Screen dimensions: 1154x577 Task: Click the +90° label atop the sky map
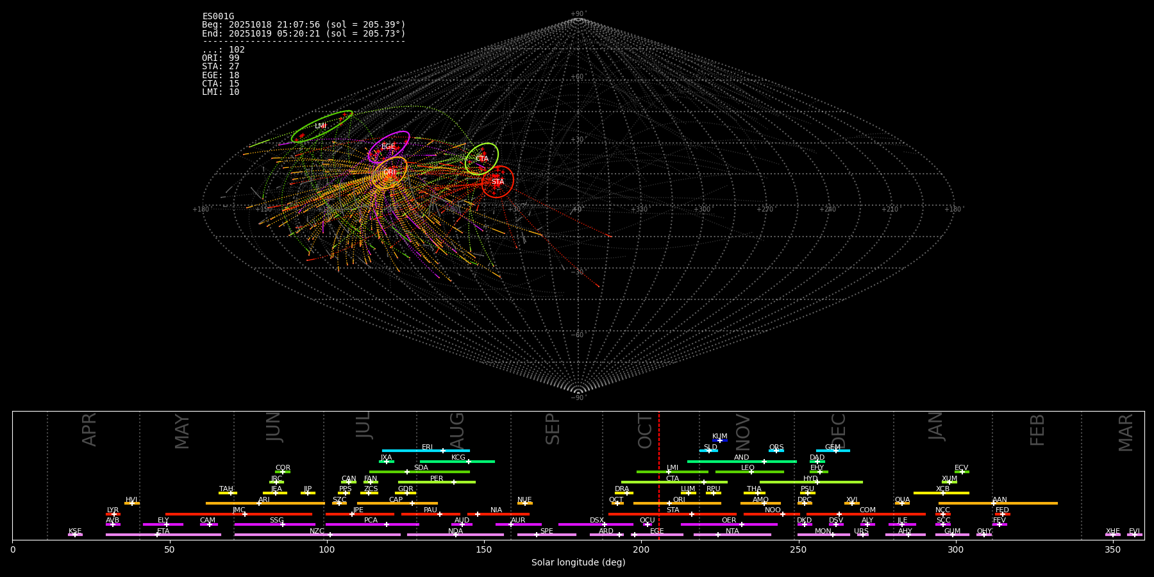pyautogui.click(x=578, y=14)
